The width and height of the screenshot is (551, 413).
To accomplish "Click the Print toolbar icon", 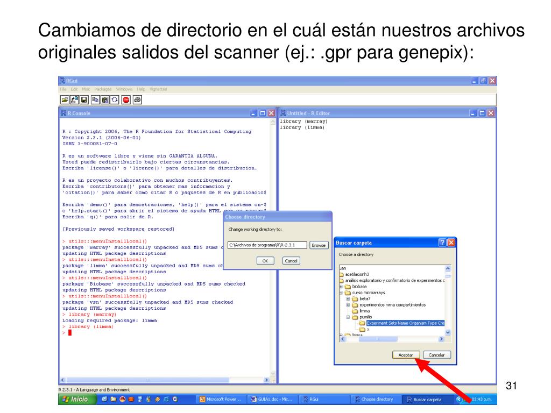I will [x=137, y=100].
